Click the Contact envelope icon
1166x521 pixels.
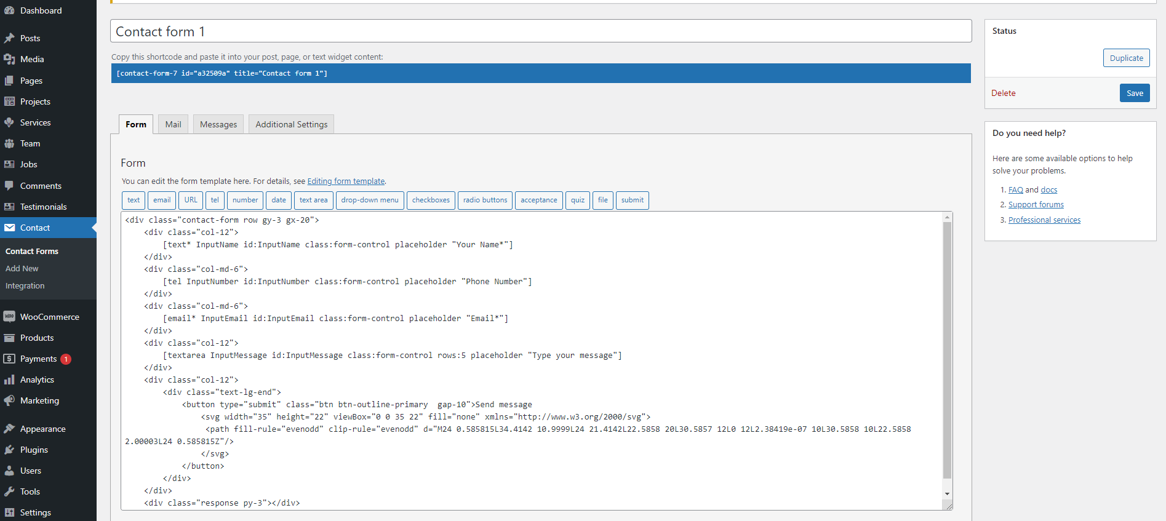pos(9,228)
